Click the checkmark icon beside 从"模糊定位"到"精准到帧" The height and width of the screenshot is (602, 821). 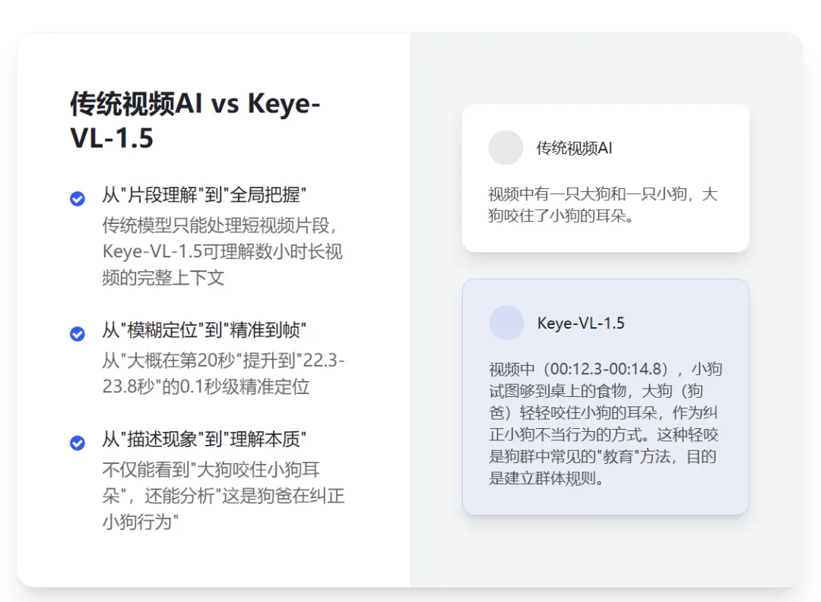78,334
